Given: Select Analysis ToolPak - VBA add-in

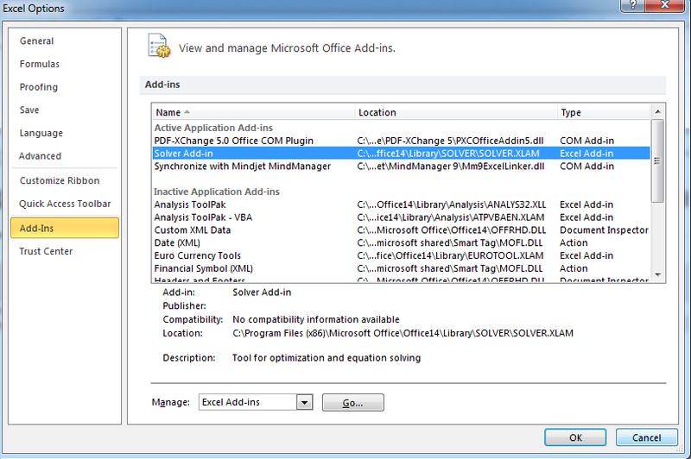Looking at the screenshot, I should pyautogui.click(x=401, y=217).
